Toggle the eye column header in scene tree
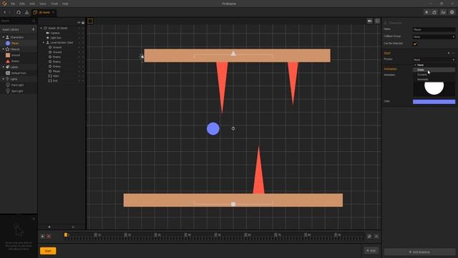458x258 pixels. (x=79, y=22)
